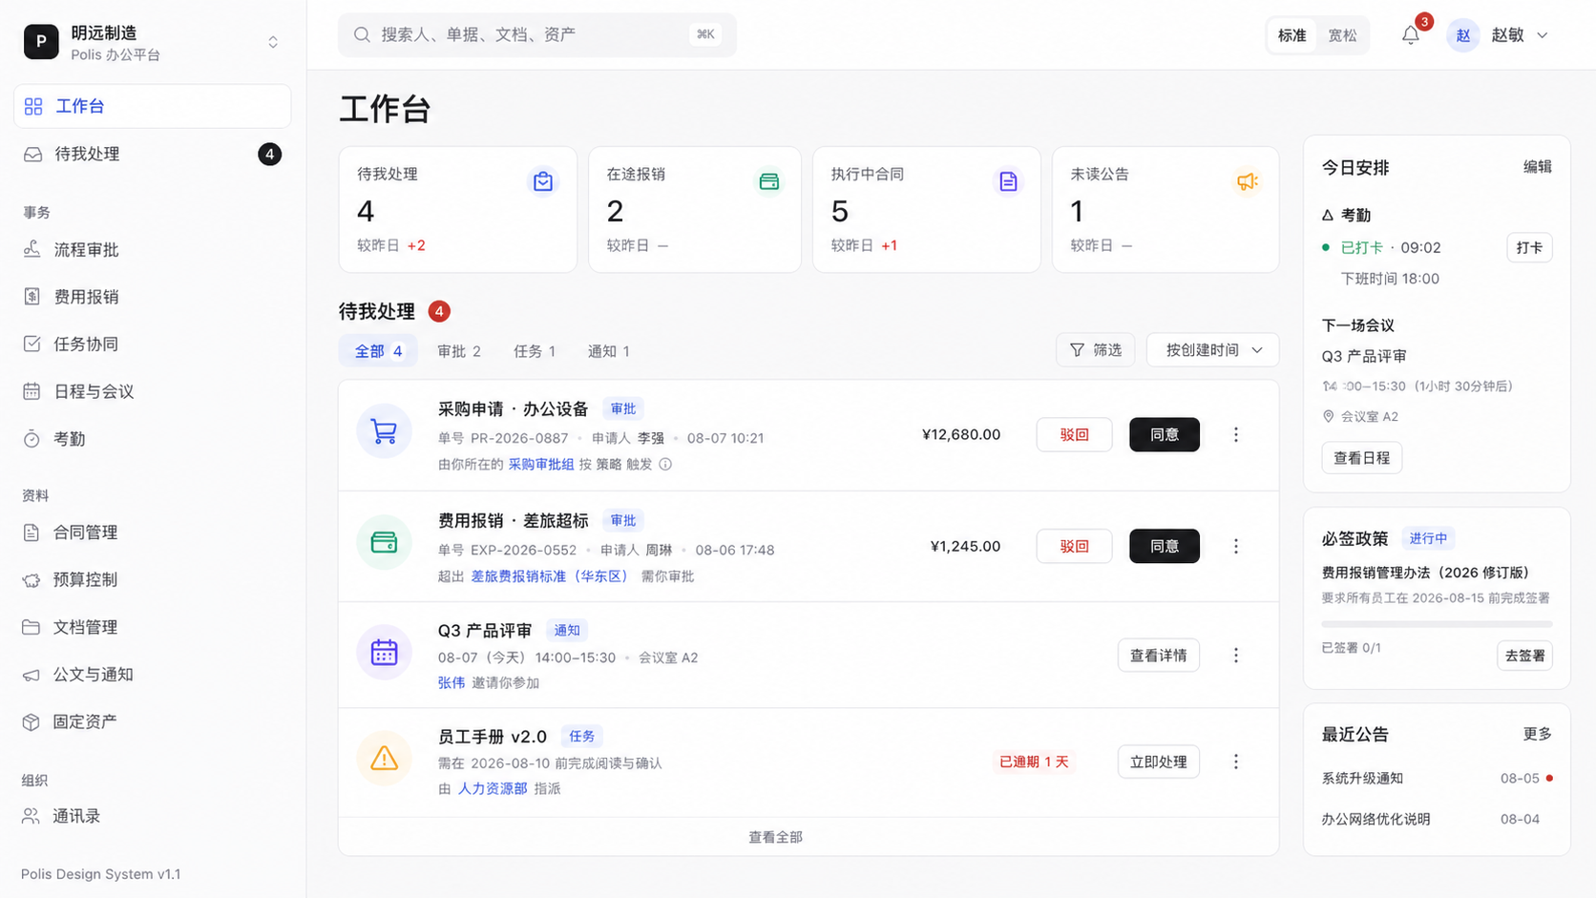
Task: Go to 固定资产 in the sidebar
Action: pyautogui.click(x=153, y=722)
